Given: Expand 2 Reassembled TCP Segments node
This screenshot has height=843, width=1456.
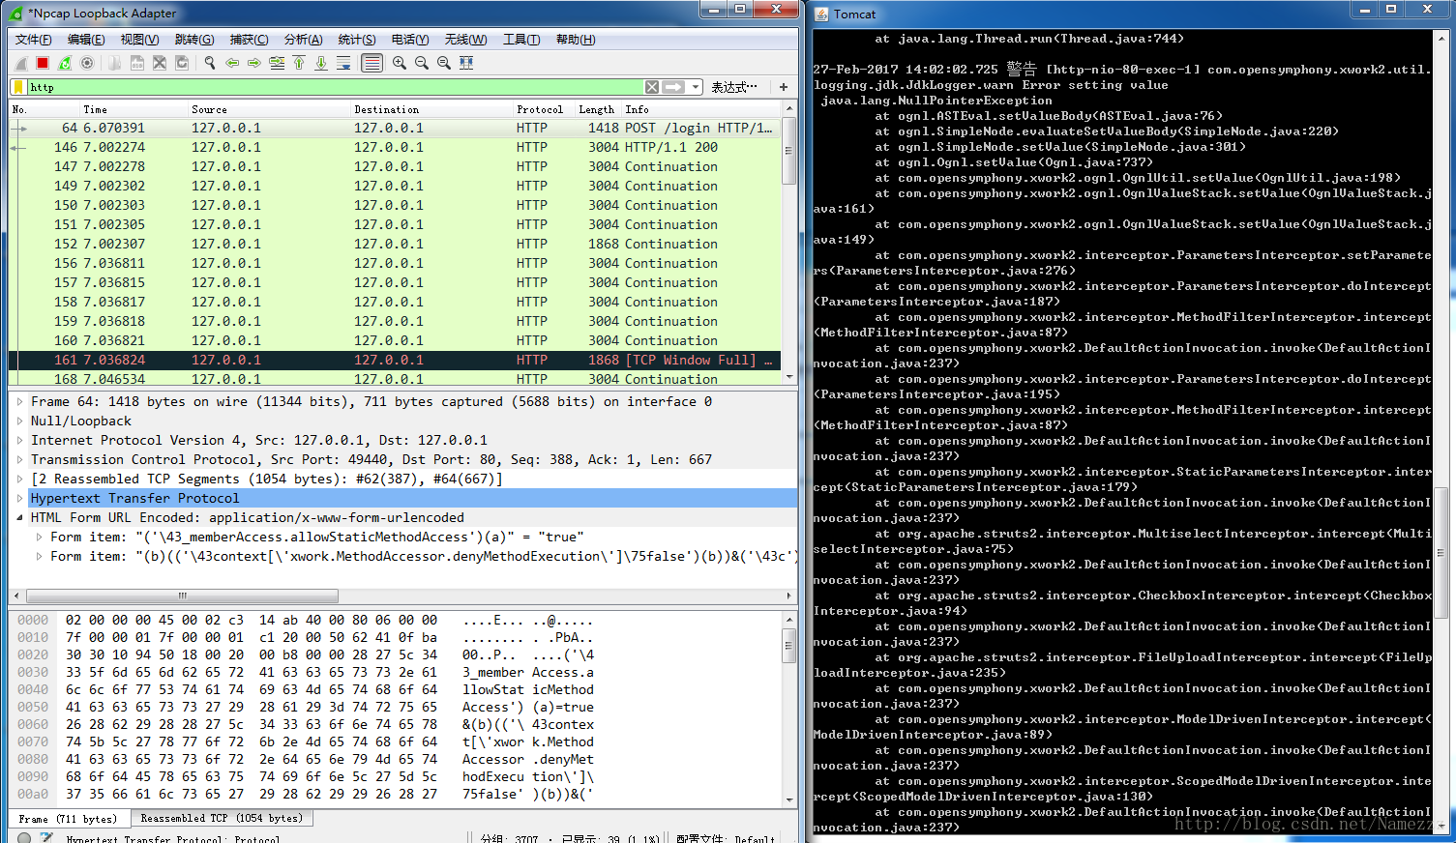Looking at the screenshot, I should 19,479.
